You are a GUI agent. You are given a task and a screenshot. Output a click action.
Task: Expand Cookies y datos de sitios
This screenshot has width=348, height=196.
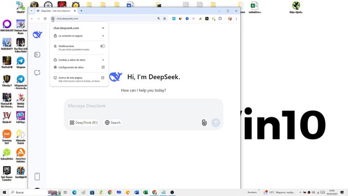pyautogui.click(x=79, y=60)
